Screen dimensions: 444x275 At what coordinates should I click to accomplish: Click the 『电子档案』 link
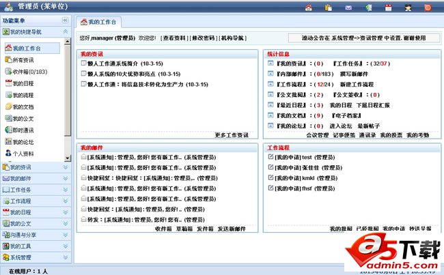(x=346, y=115)
